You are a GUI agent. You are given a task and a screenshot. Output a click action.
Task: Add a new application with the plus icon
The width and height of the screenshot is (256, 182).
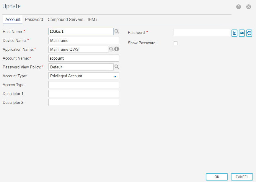(117, 49)
